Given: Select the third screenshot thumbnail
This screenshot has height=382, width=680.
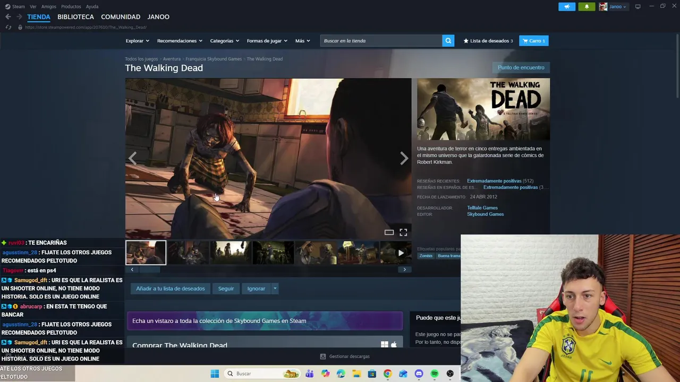Looking at the screenshot, I should click(x=231, y=253).
